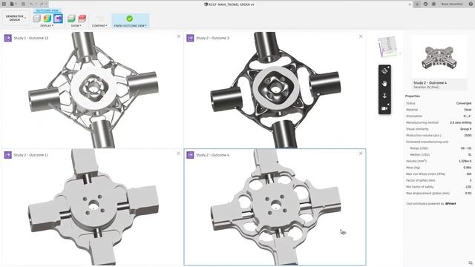Image resolution: width=475 pixels, height=267 pixels.
Task: Close the Study 2 - Outcome 11 pane
Action: tap(178, 154)
